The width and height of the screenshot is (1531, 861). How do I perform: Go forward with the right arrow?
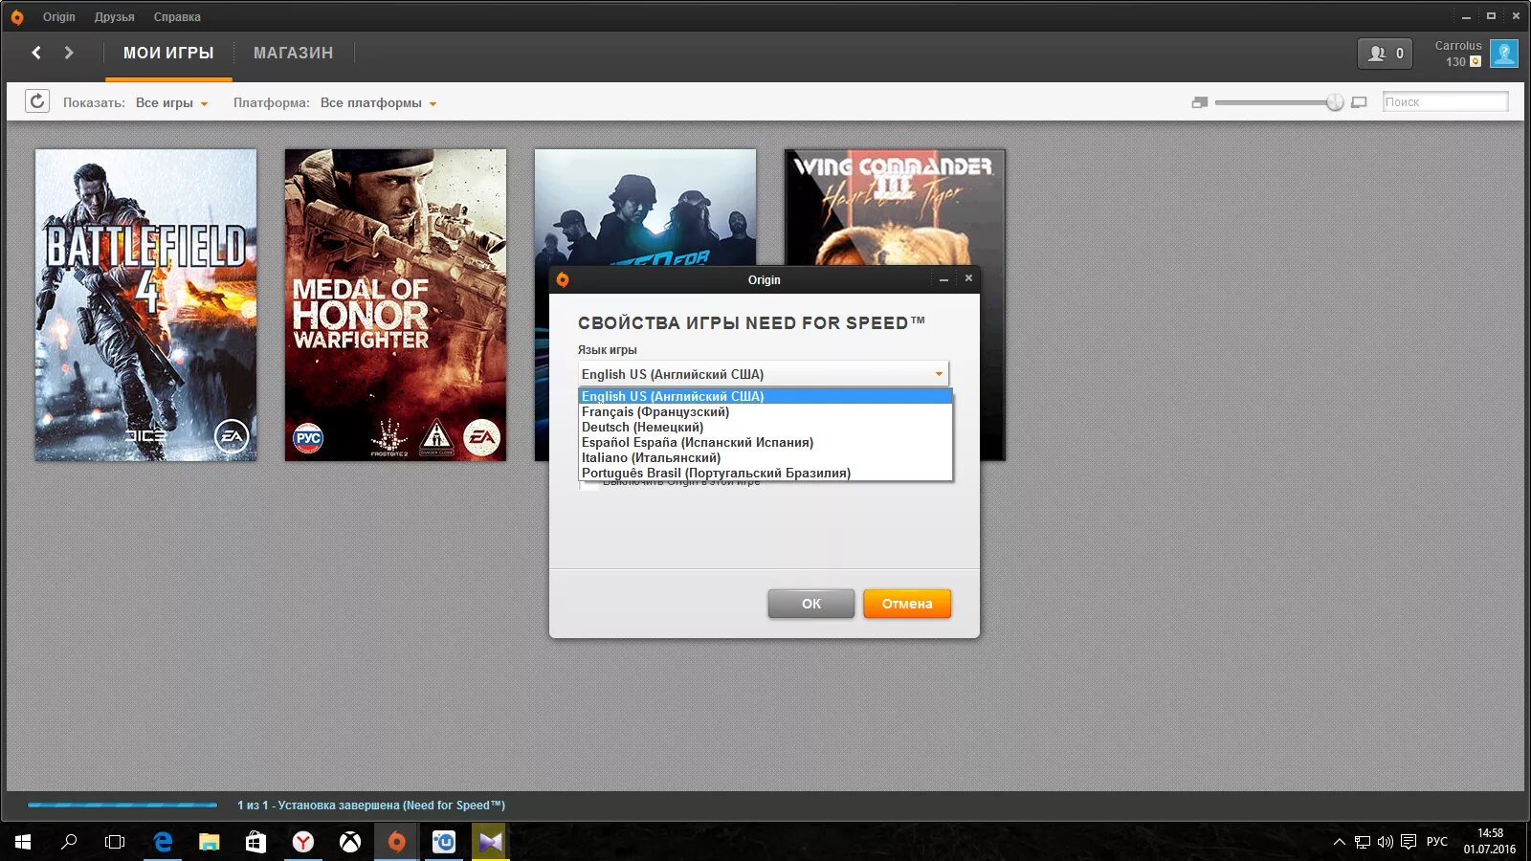69,53
